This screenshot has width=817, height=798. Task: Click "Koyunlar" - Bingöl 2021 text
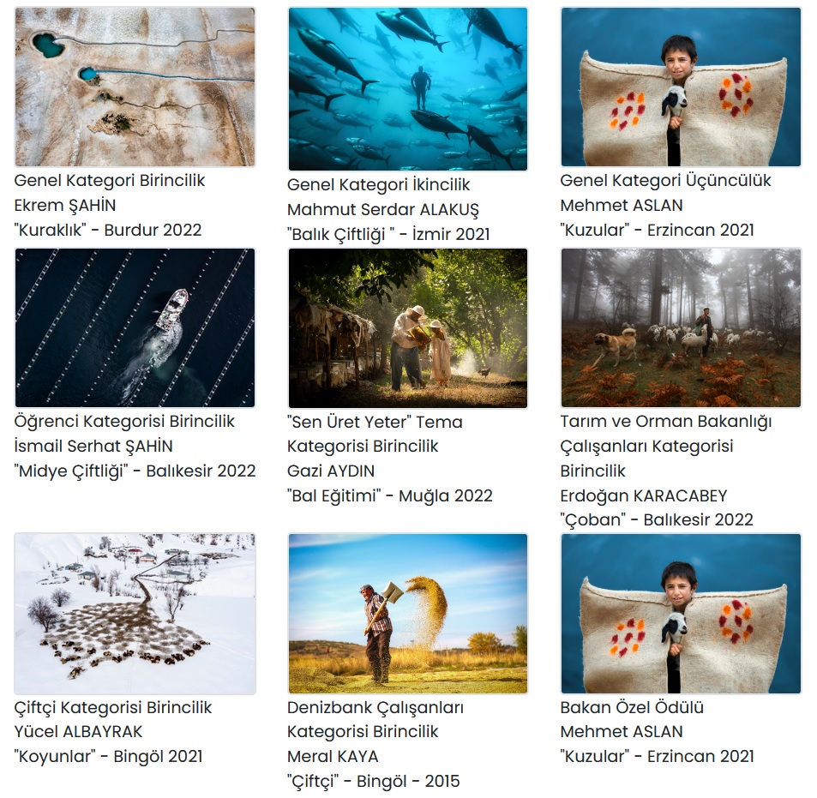108,756
